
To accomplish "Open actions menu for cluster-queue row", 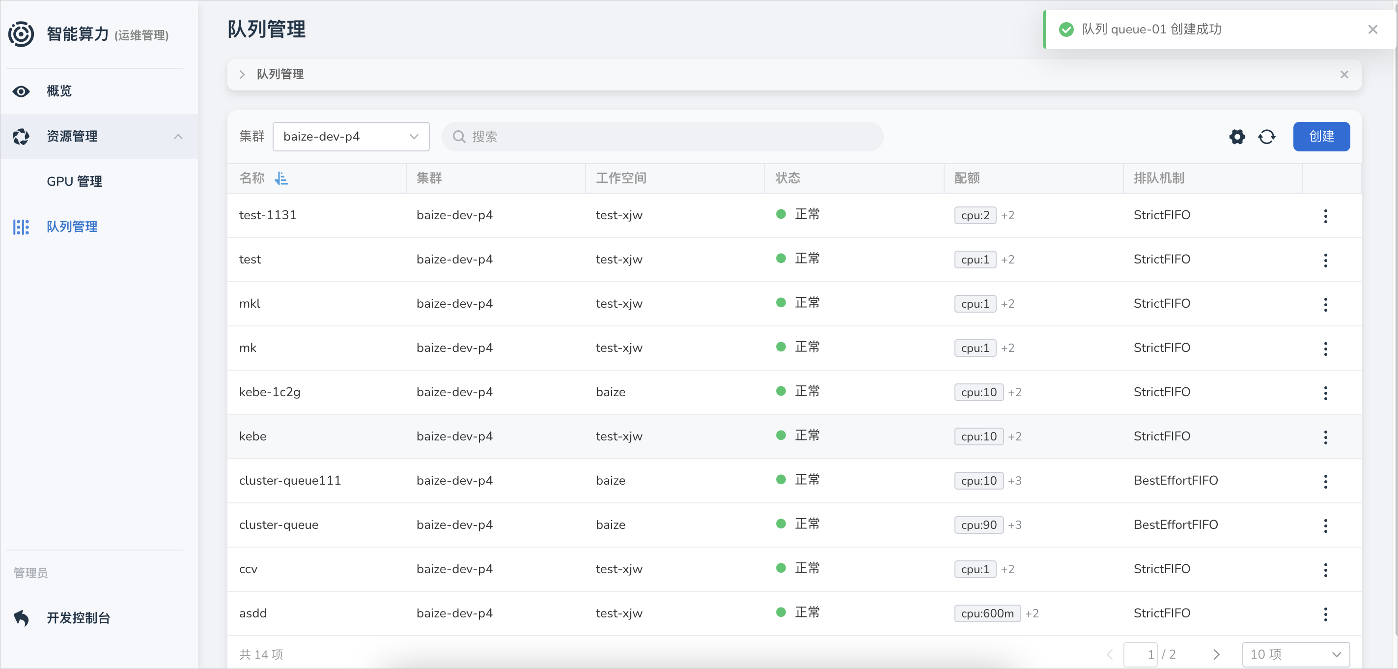I will (x=1325, y=525).
